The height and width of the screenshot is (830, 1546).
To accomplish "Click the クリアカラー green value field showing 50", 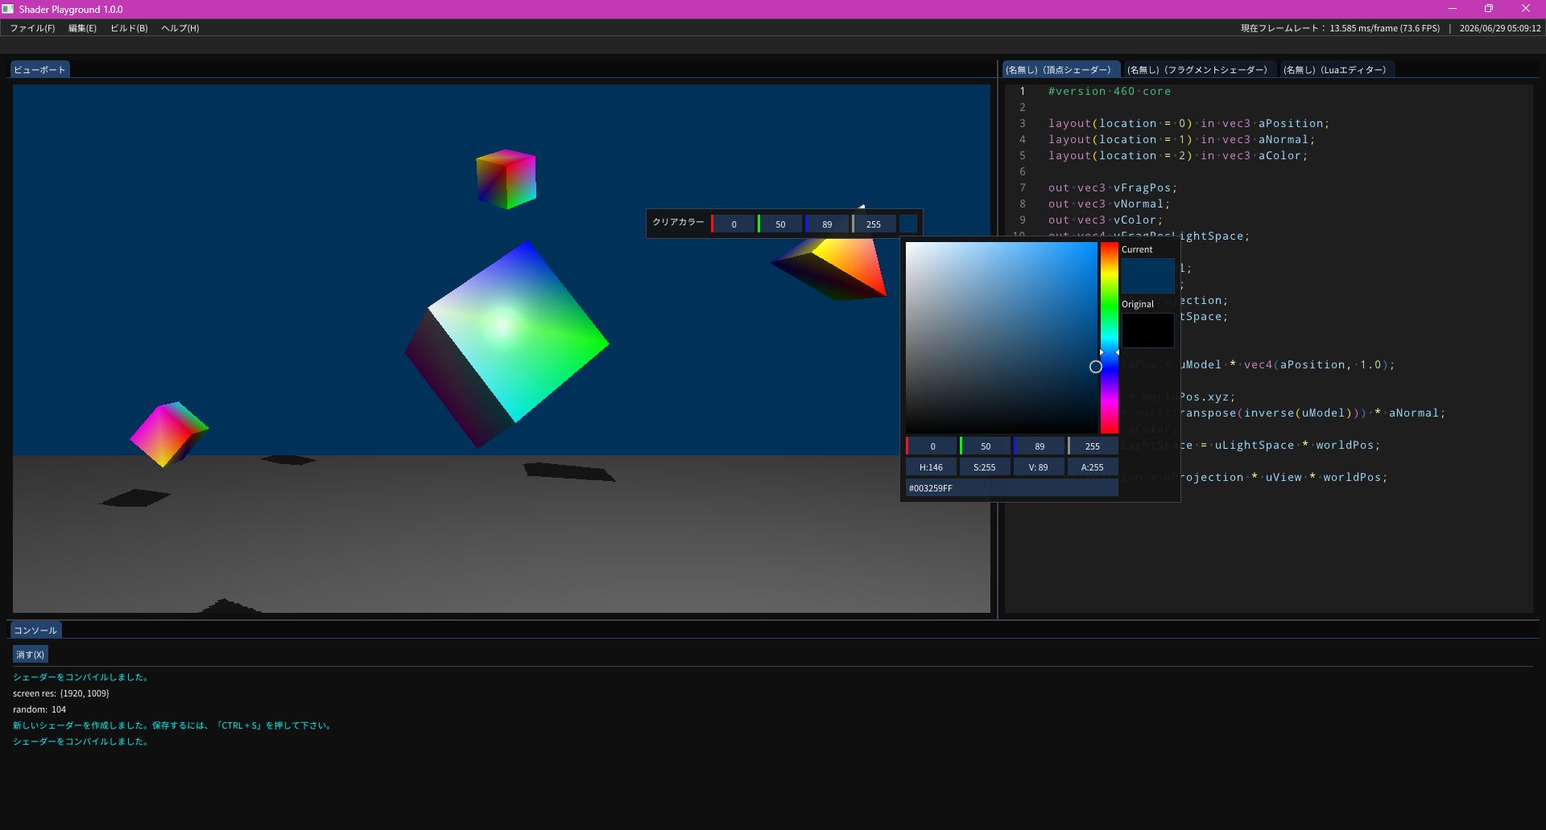I will click(x=780, y=224).
